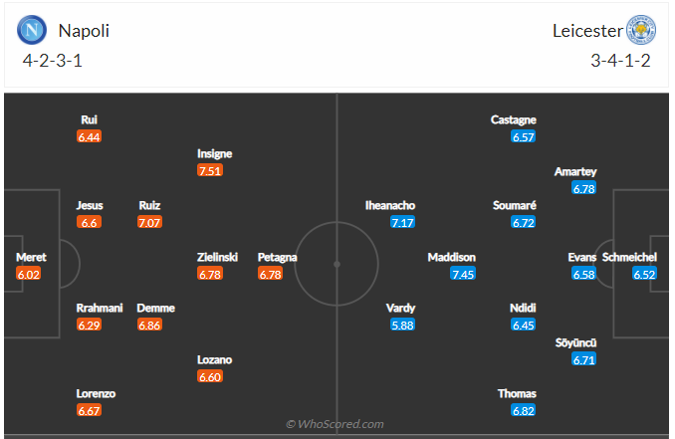Image resolution: width=675 pixels, height=439 pixels.
Task: Open Meret's goalkeeper name
Action: point(31,257)
